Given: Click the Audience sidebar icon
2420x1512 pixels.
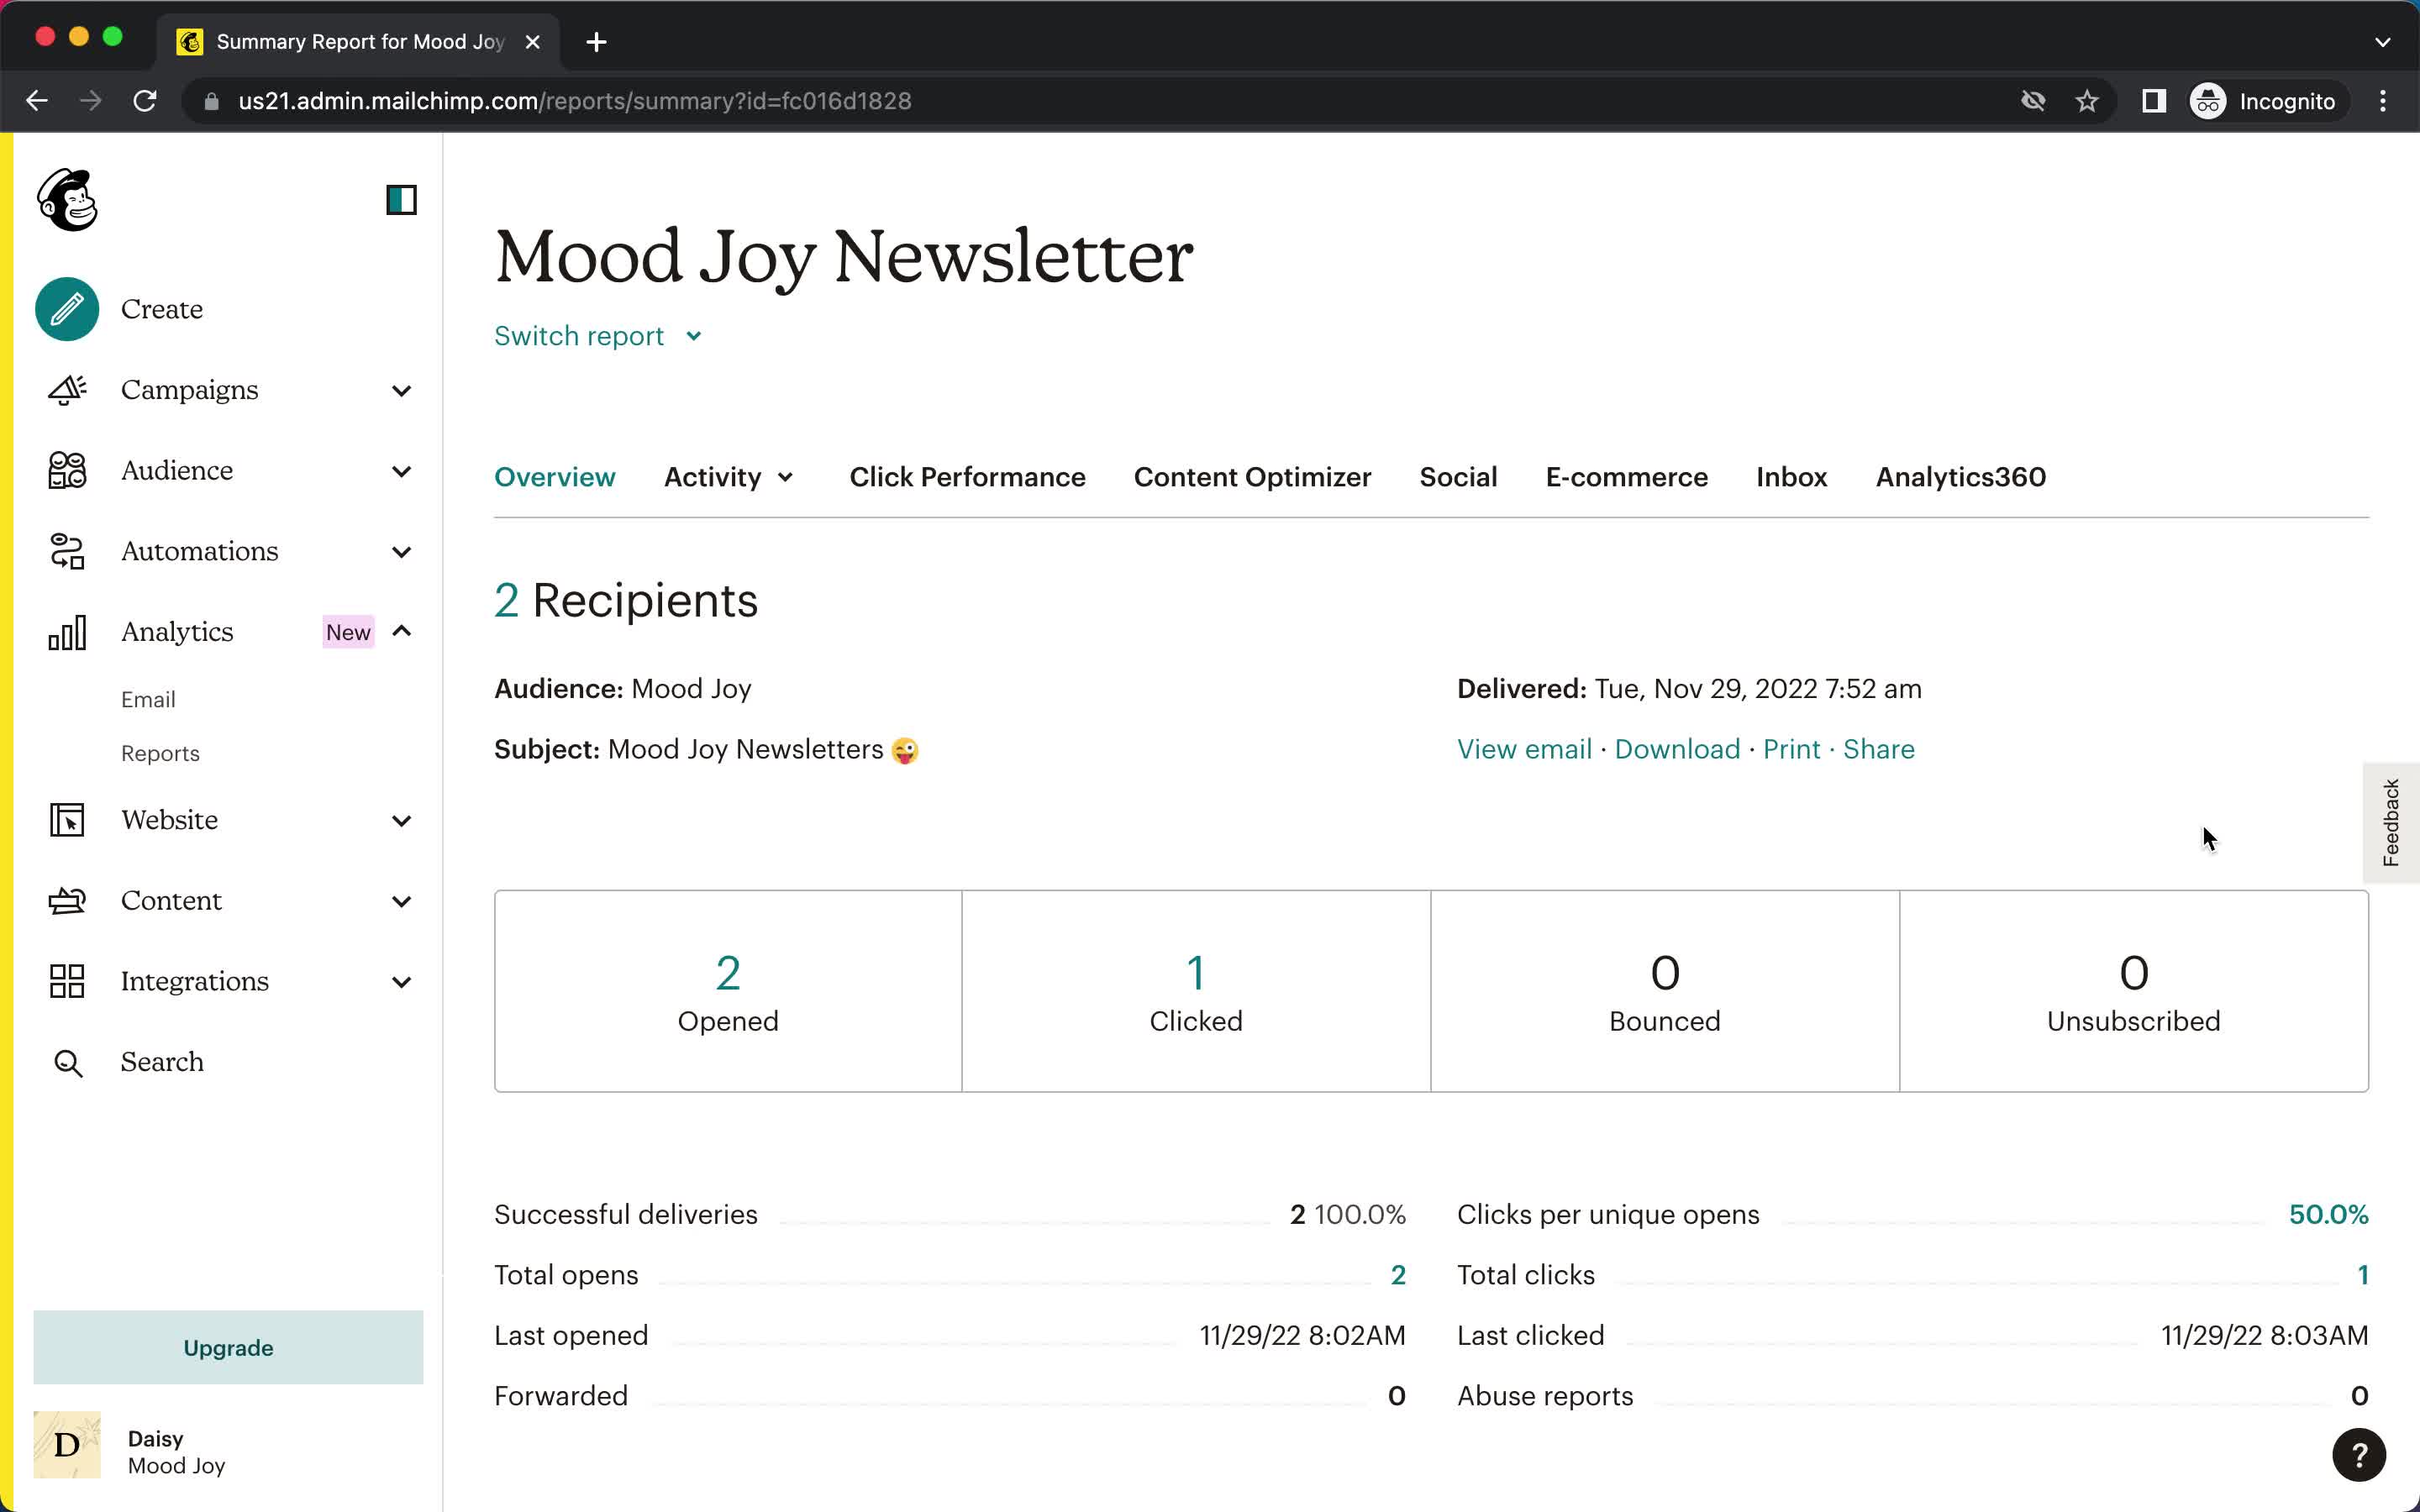Looking at the screenshot, I should coord(66,470).
